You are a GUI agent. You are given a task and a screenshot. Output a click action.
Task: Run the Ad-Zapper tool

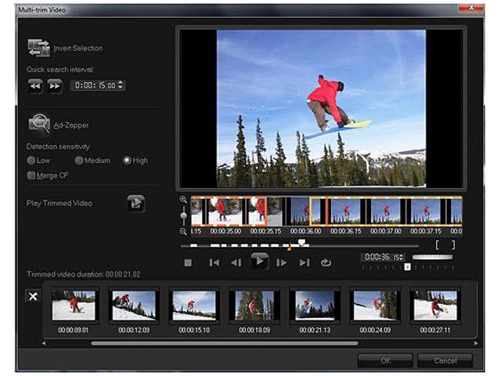point(39,124)
